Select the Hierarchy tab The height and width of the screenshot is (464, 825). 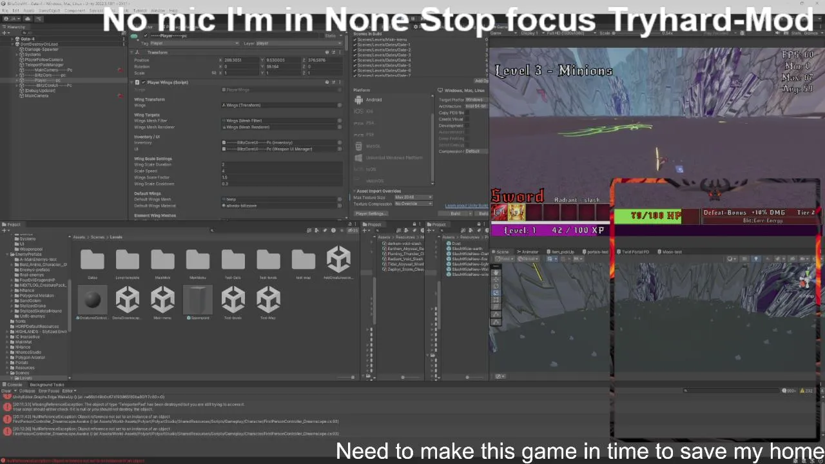tap(14, 27)
